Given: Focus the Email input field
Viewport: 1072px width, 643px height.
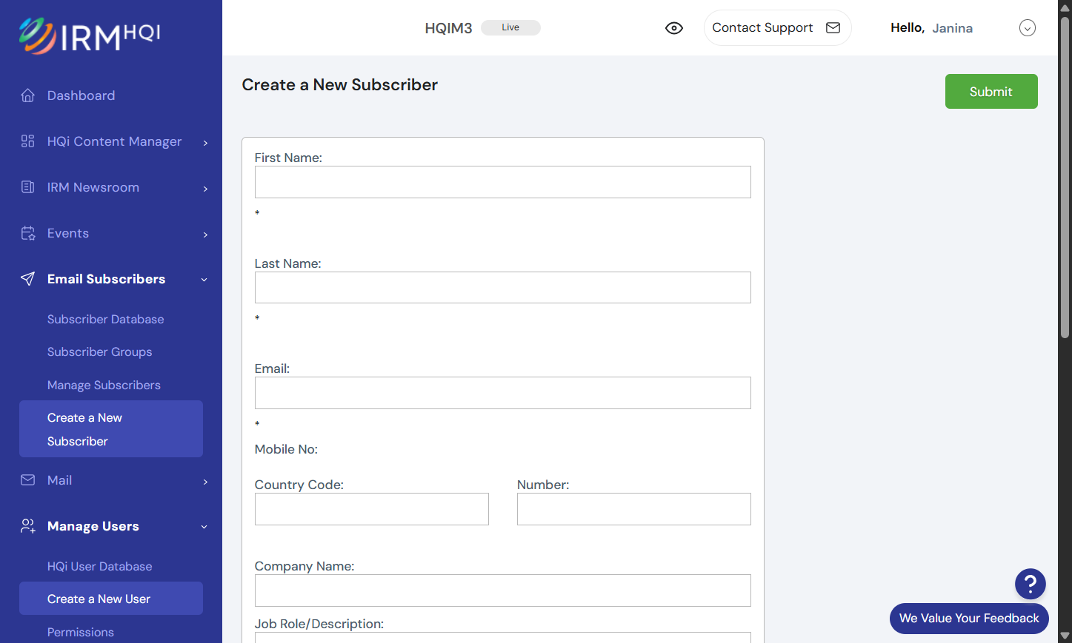Looking at the screenshot, I should pyautogui.click(x=503, y=393).
